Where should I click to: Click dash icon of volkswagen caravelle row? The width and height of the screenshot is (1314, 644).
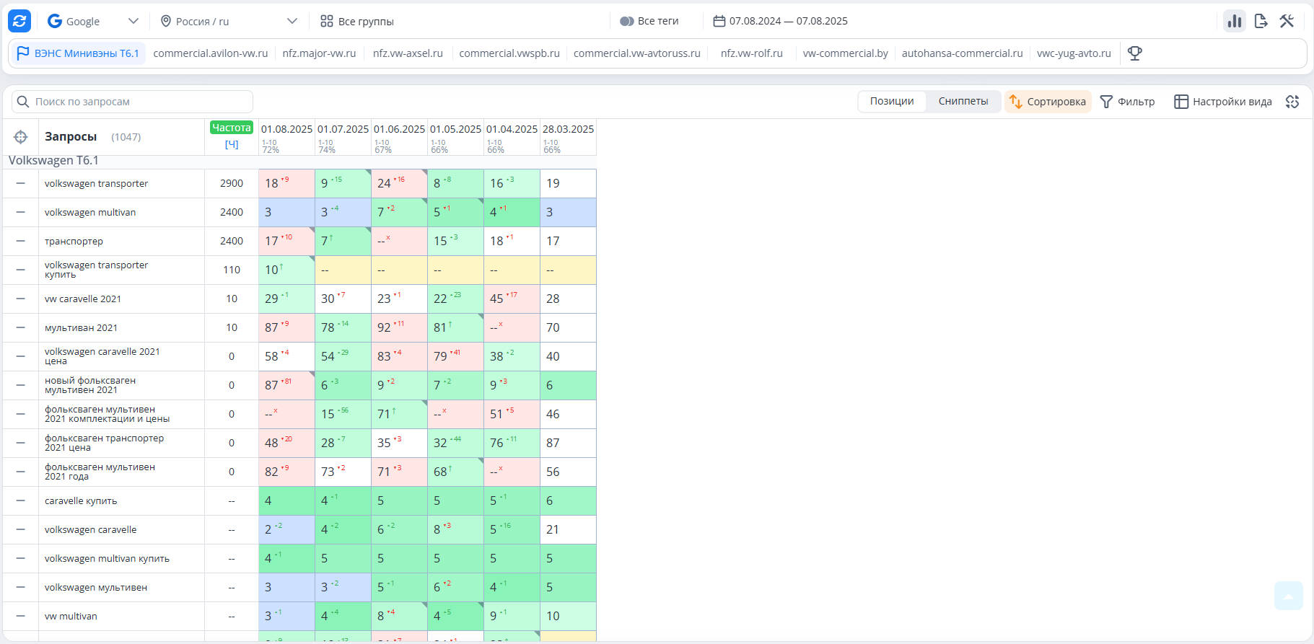[x=21, y=529]
